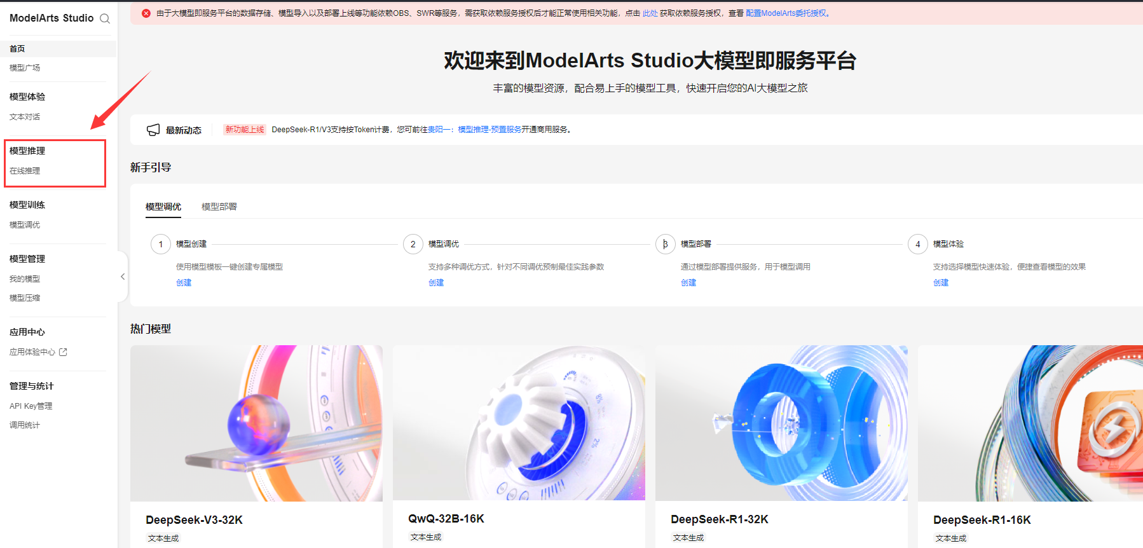Open 应用体验中心 in the sidebar
The width and height of the screenshot is (1143, 548).
click(32, 352)
